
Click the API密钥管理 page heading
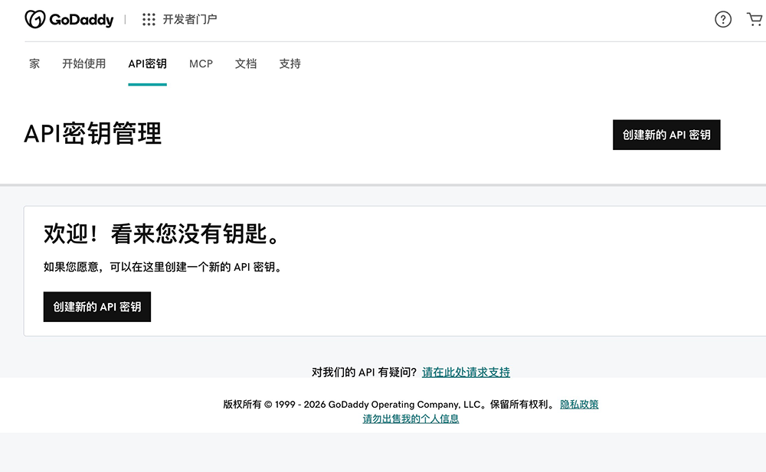click(93, 134)
